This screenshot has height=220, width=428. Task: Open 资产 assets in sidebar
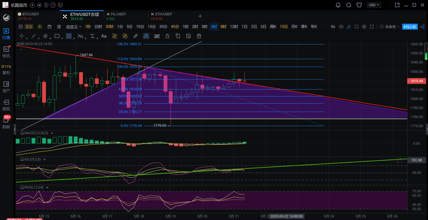(x=6, y=87)
